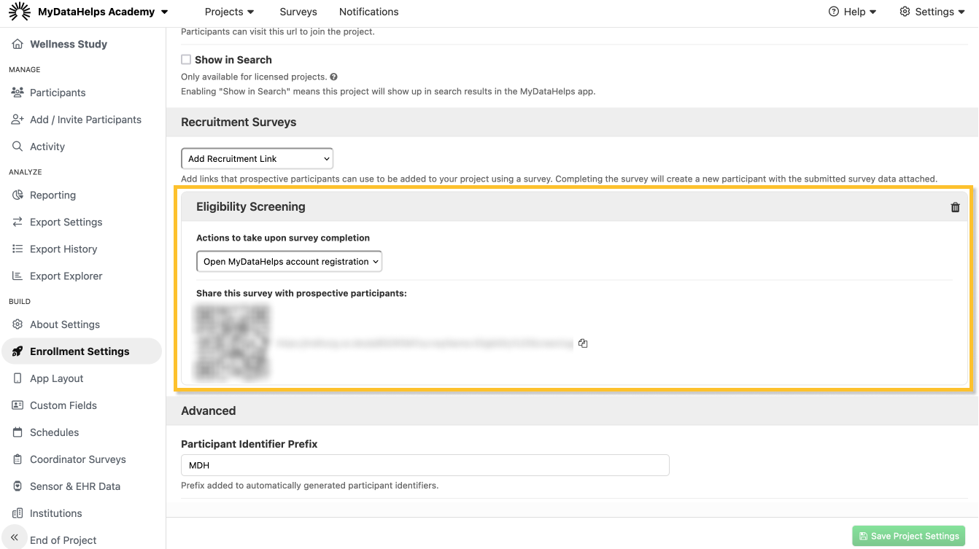
Task: Click Save Project Settings button
Action: (x=908, y=536)
